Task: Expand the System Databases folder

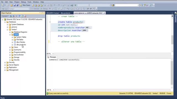Action: coord(7,24)
